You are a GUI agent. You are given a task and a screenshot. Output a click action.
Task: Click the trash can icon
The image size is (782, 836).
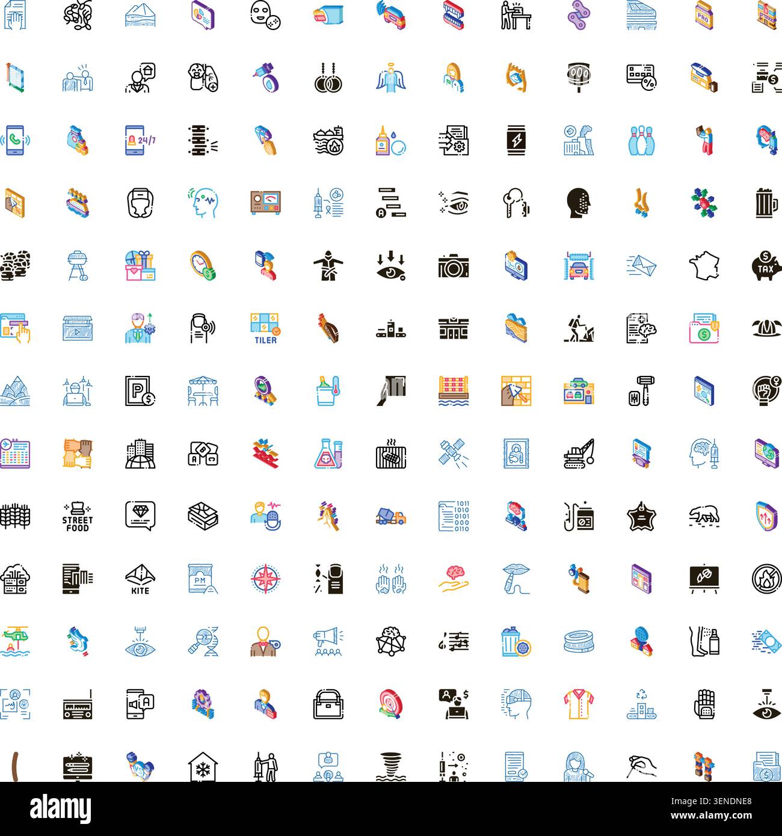pyautogui.click(x=516, y=641)
